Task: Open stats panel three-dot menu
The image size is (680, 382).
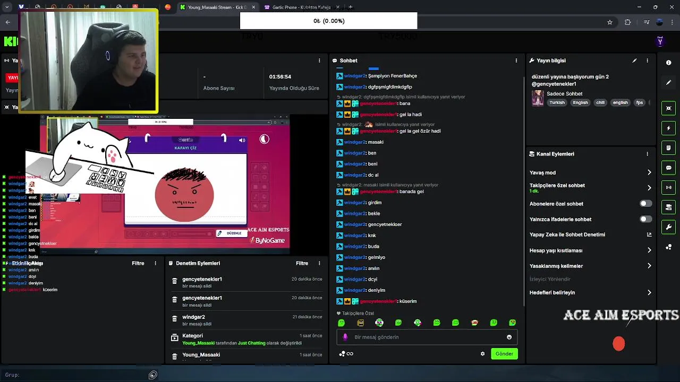Action: [x=319, y=60]
